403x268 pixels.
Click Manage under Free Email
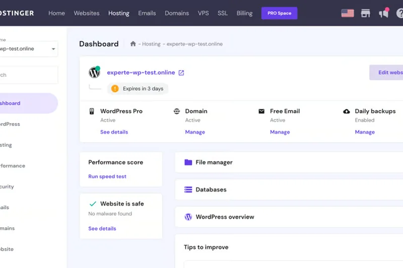click(x=280, y=132)
